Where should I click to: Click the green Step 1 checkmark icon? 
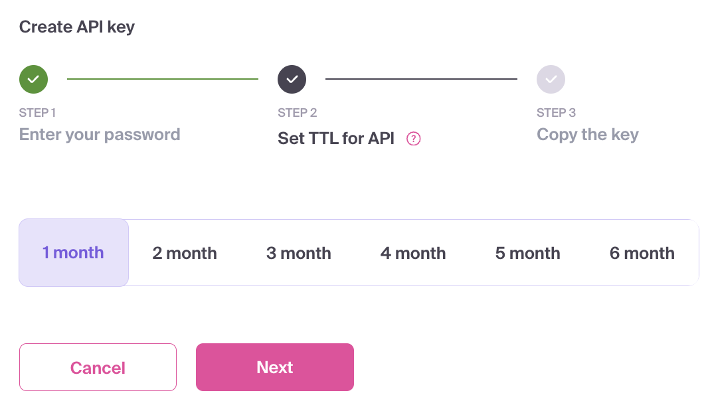point(33,79)
